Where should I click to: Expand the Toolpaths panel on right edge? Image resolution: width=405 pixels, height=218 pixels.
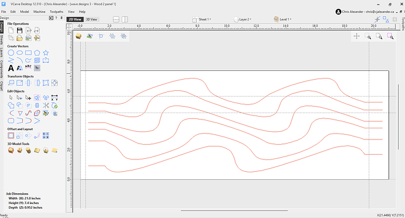tap(403, 23)
